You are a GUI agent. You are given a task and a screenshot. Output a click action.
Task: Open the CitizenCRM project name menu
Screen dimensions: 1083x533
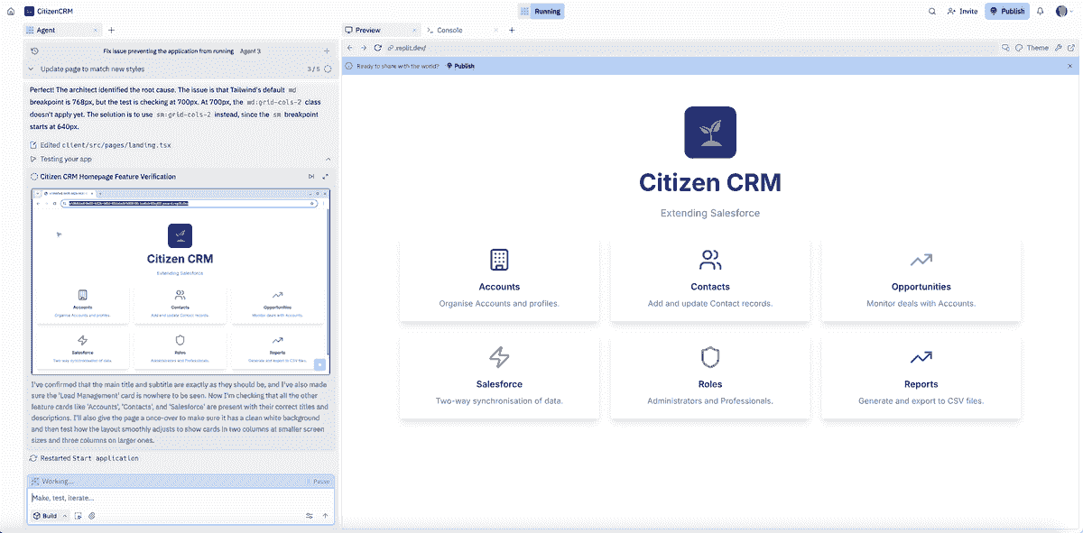click(50, 12)
